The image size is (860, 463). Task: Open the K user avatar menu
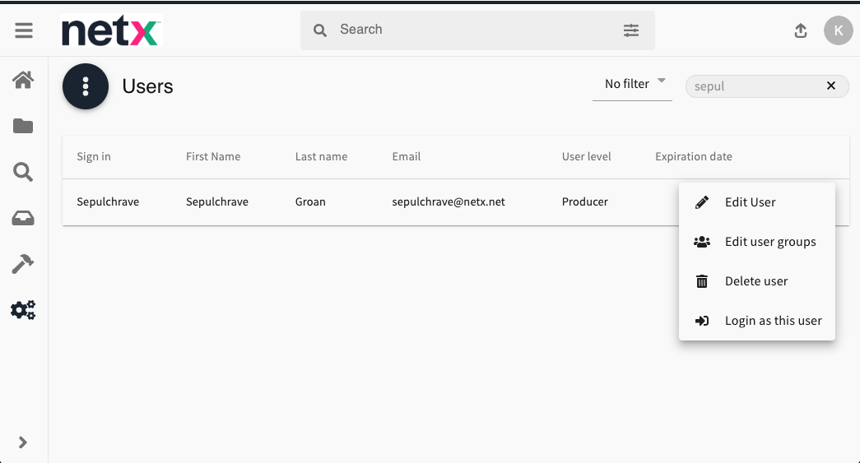[838, 30]
